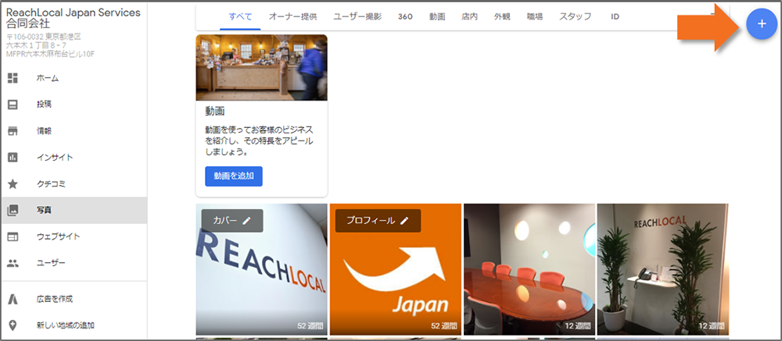Edit the カバー cover photo button
The width and height of the screenshot is (782, 341).
(x=232, y=221)
